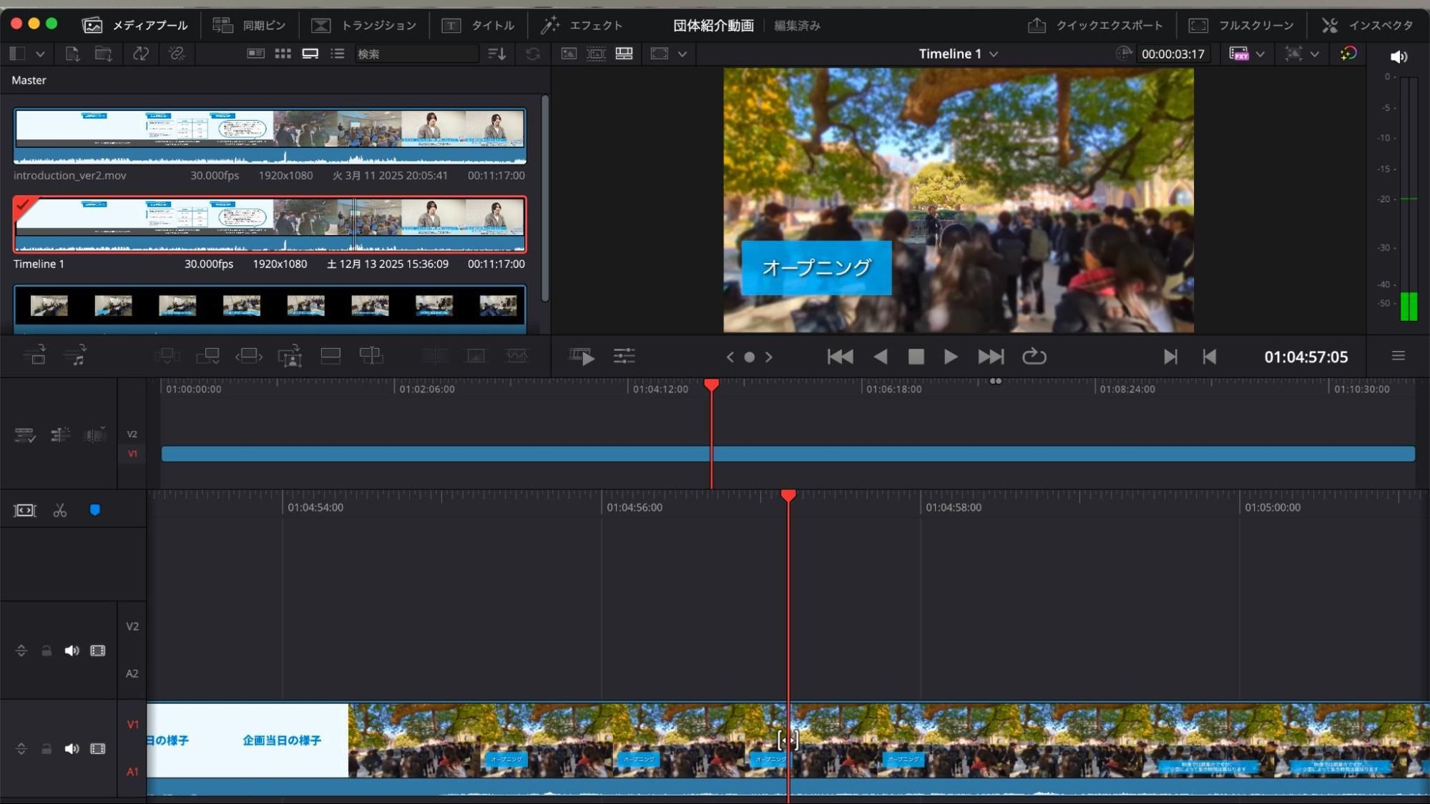Open the tools sliders icon
The width and height of the screenshot is (1430, 804).
point(624,356)
